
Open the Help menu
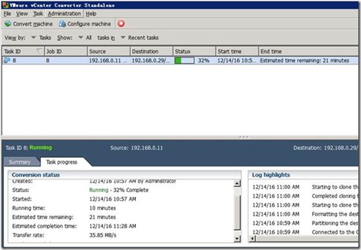(91, 14)
